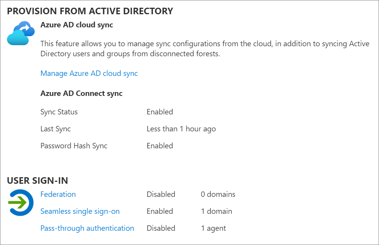Click the Disabled status beside Federation

click(x=161, y=194)
